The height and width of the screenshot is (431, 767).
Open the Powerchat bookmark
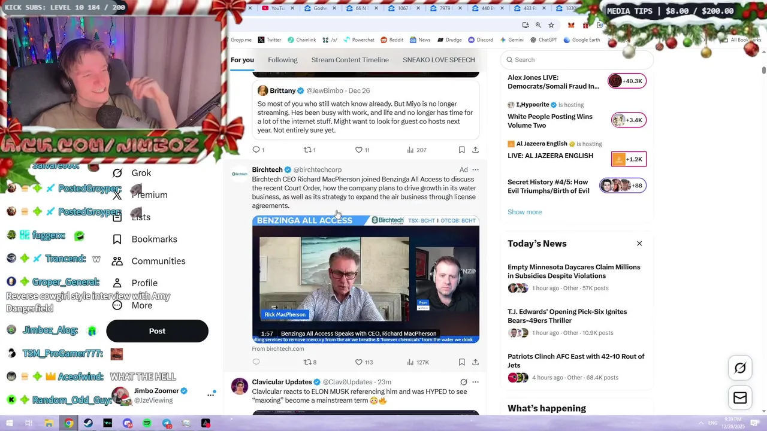[x=358, y=40]
